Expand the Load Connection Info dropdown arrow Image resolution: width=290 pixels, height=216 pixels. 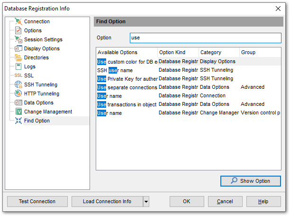pyautogui.click(x=146, y=202)
